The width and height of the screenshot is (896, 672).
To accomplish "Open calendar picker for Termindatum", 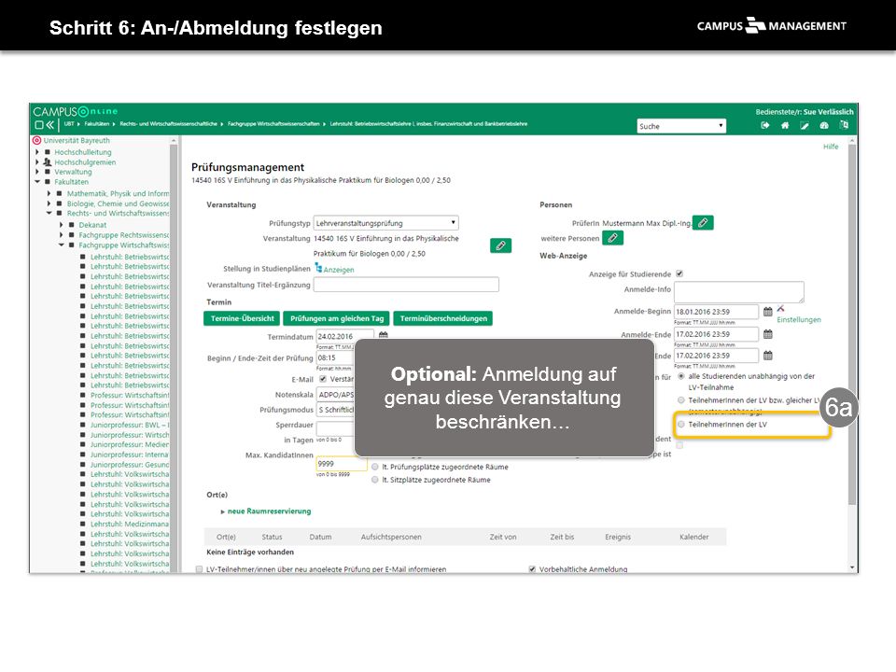I will point(383,335).
